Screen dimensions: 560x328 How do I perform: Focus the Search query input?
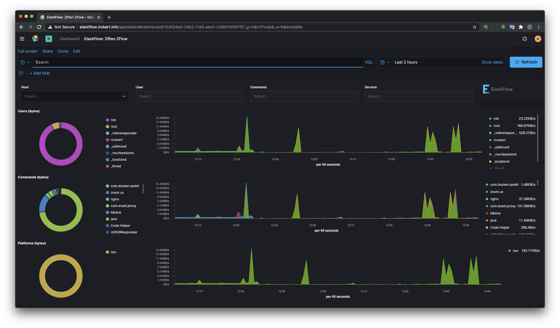[x=198, y=62]
